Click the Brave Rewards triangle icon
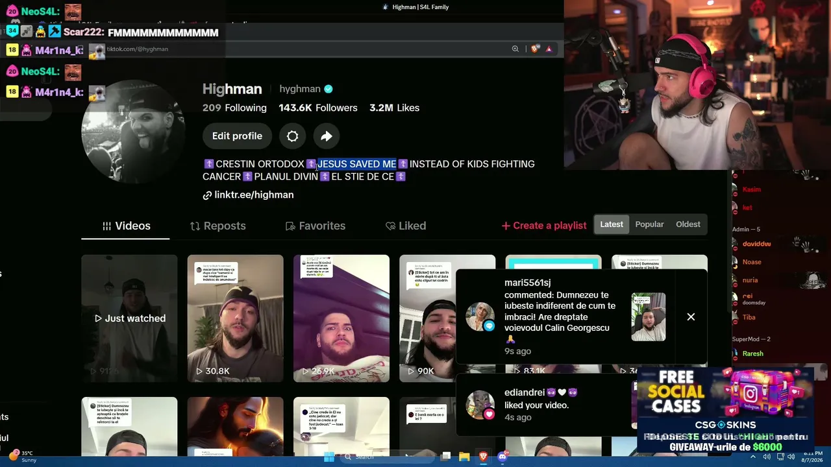The image size is (831, 467). point(549,49)
